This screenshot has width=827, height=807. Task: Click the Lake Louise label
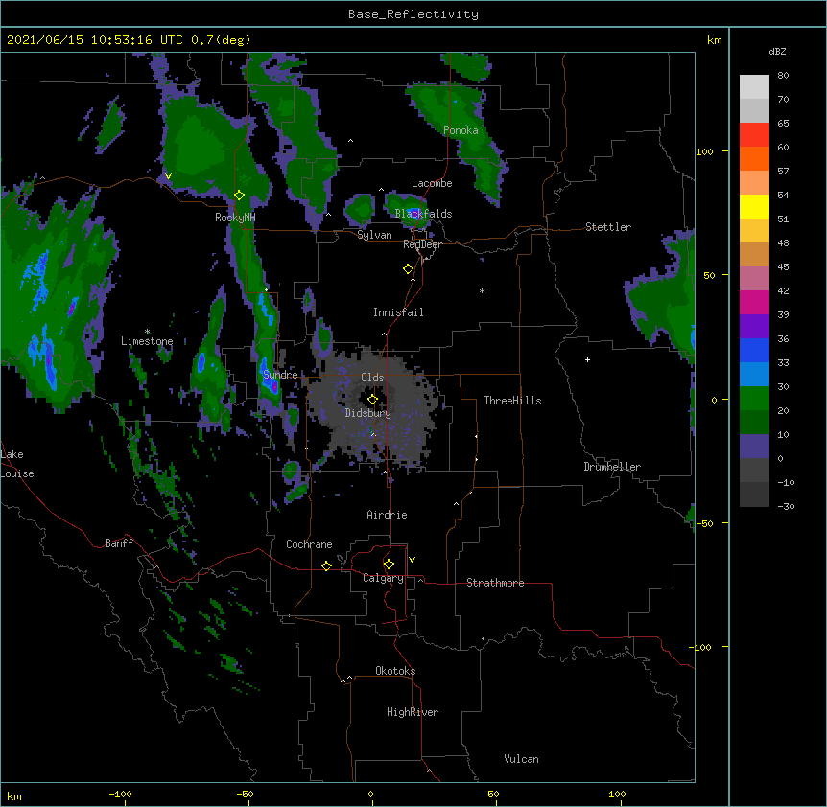click(x=17, y=464)
